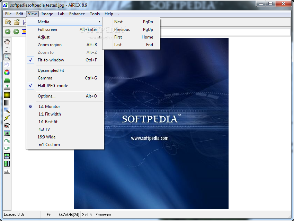294x221 pixels.
Task: Choose Full screen from View menu
Action: click(65, 29)
